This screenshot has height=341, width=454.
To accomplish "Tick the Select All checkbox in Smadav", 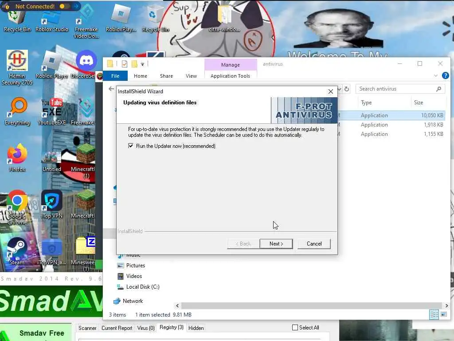I will (x=295, y=327).
